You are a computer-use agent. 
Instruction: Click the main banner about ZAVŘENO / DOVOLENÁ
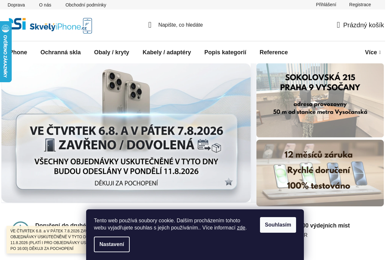click(126, 133)
